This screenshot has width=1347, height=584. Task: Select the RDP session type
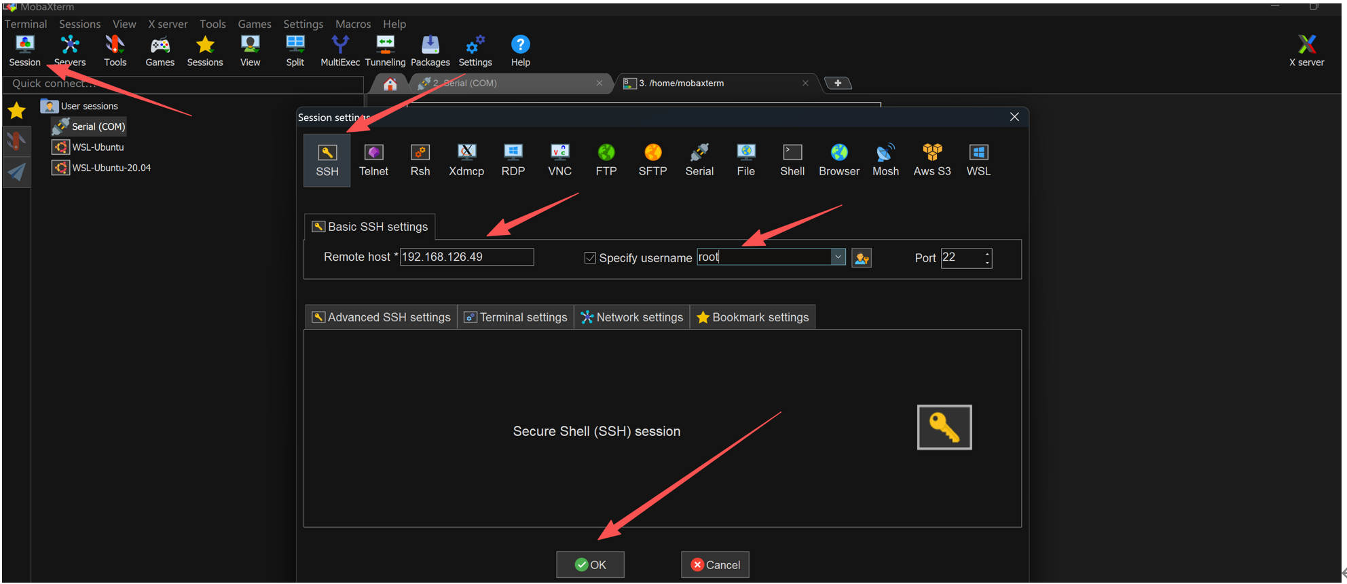pyautogui.click(x=513, y=160)
